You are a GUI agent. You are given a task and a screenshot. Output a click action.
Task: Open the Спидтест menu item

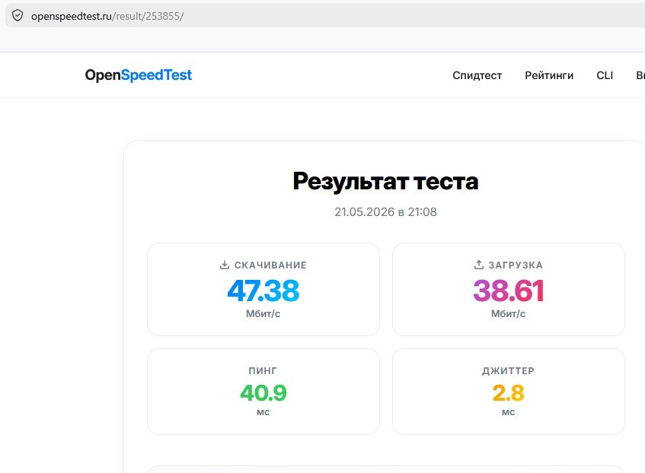pos(477,75)
